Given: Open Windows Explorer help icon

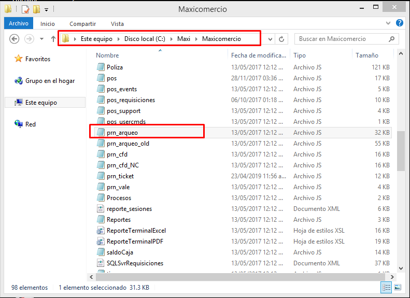Looking at the screenshot, I should click(399, 23).
